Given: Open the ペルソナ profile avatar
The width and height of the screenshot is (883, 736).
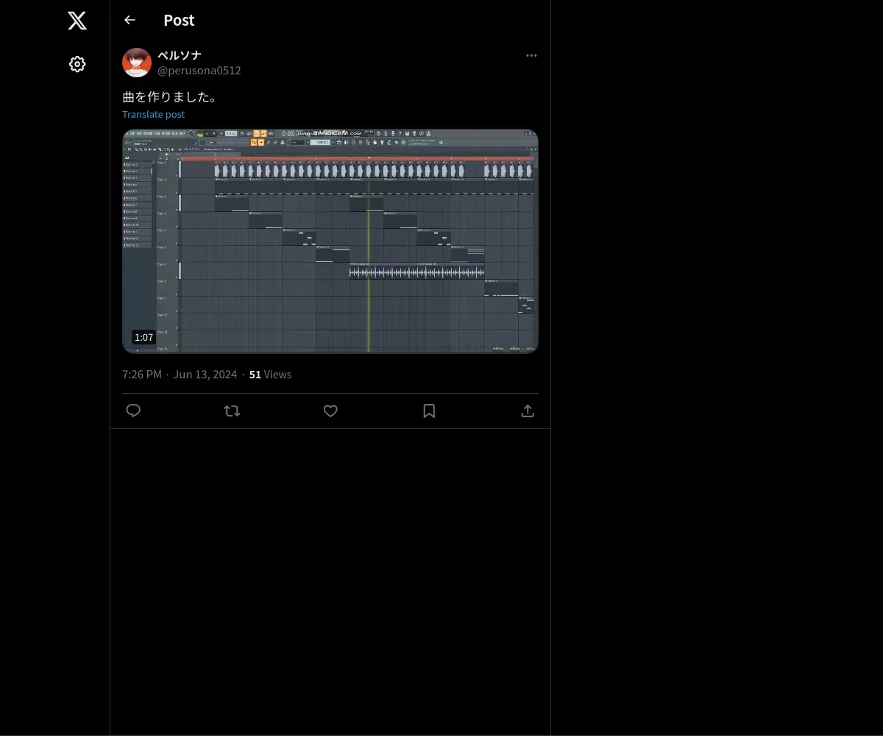Looking at the screenshot, I should click(137, 63).
